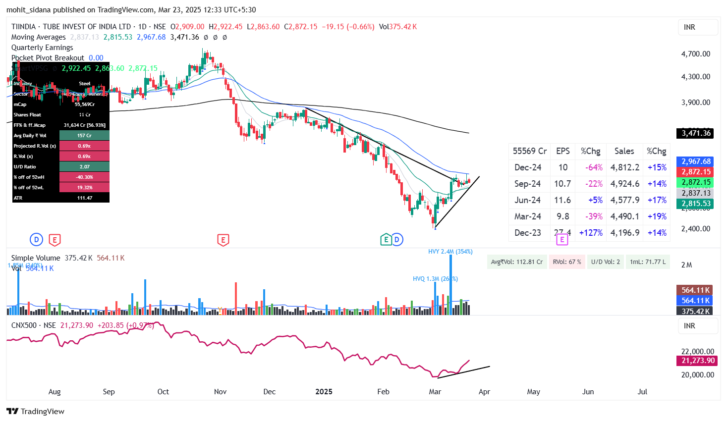The height and width of the screenshot is (422, 727).
Task: Click the Dec-23 row label in earnings table
Action: (528, 233)
